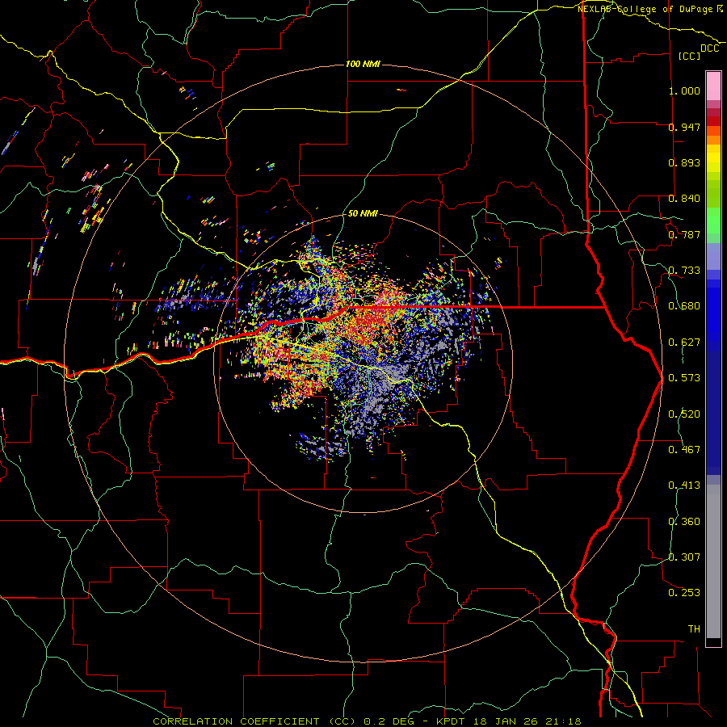Screen dimensions: 727x727
Task: Click the 0.947 scale value
Action: pos(684,127)
